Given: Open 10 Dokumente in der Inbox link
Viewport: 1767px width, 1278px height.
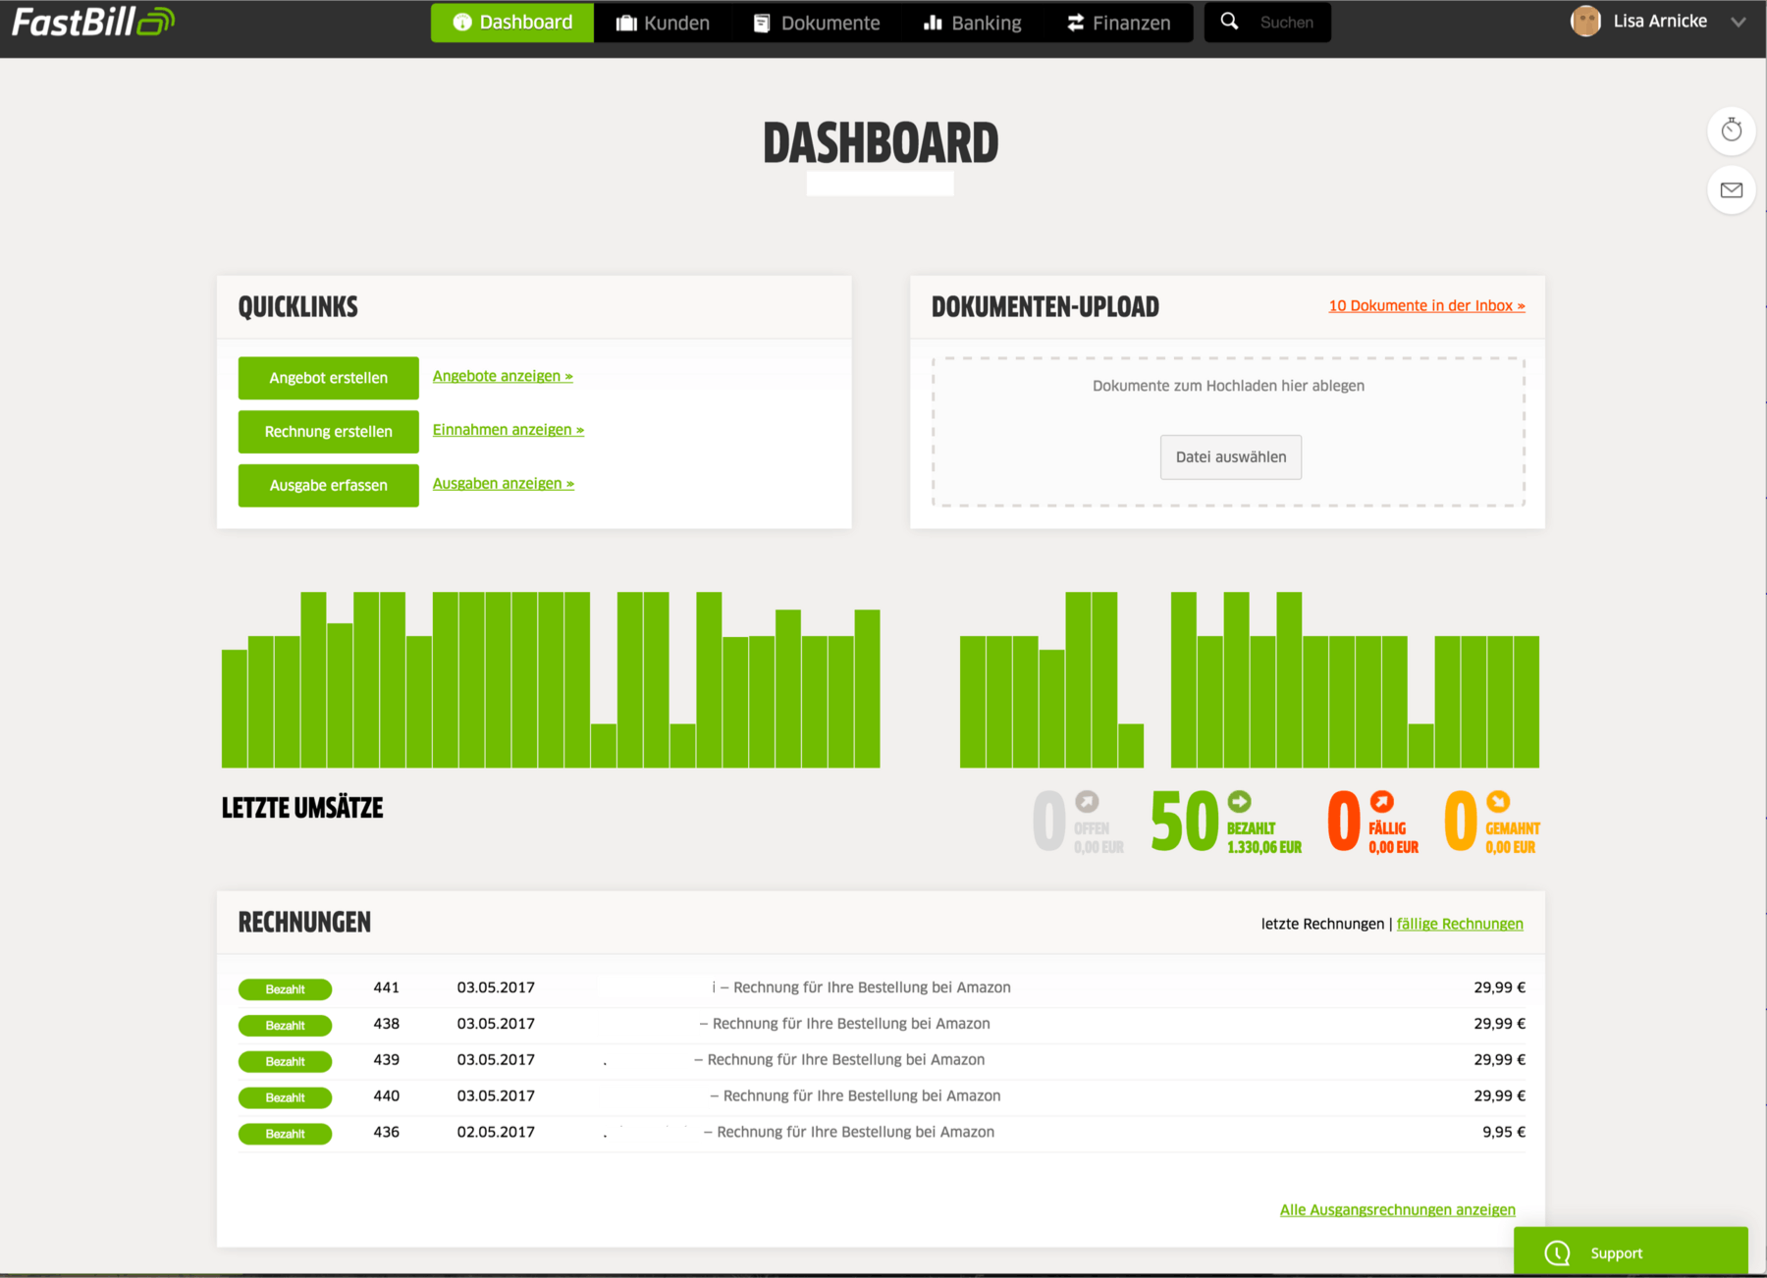Looking at the screenshot, I should coord(1426,306).
